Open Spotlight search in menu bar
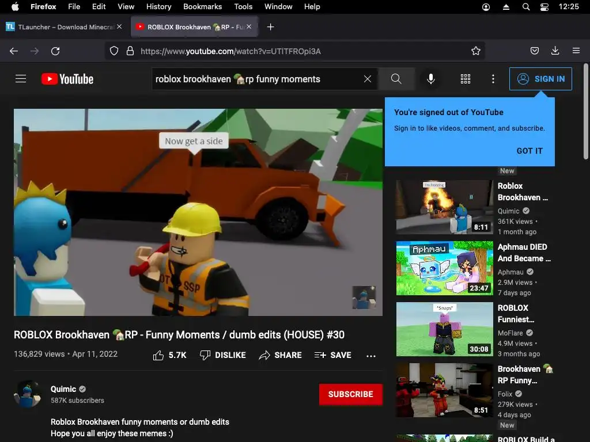The image size is (590, 442). 526,7
